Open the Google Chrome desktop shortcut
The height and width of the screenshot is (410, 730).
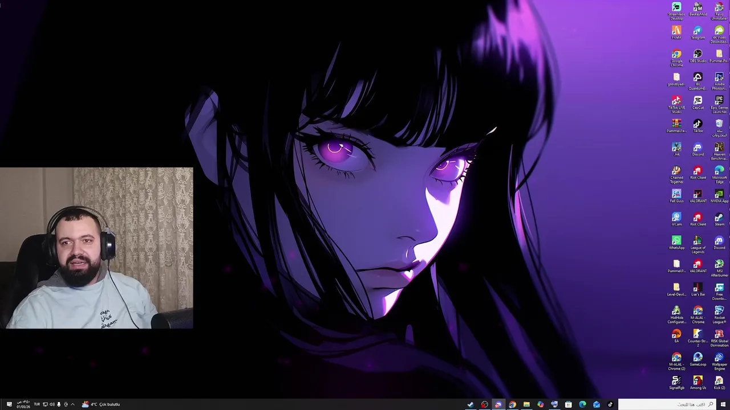[676, 58]
